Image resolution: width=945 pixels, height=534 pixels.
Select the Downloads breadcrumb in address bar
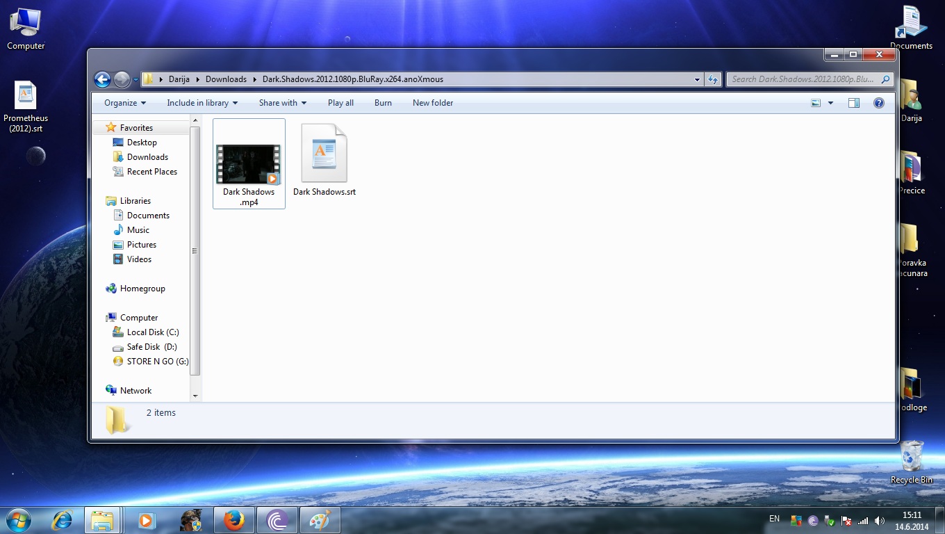click(226, 79)
